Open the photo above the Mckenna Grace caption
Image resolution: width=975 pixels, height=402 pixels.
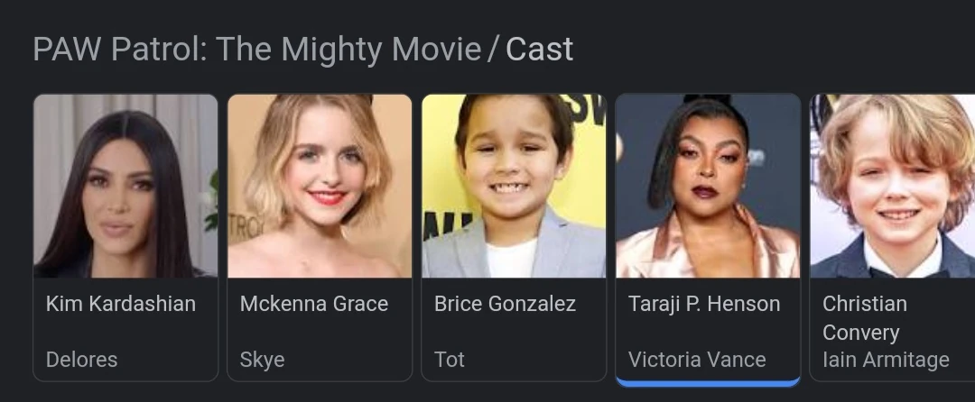[x=320, y=186]
